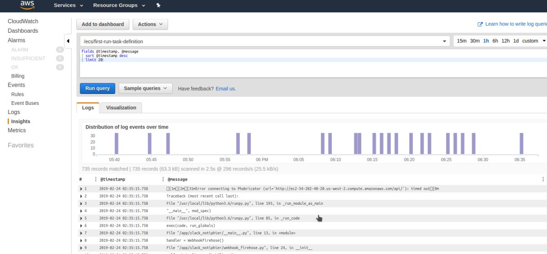Select the 6h time range
Viewport: 547px width, 254px height.
point(495,41)
